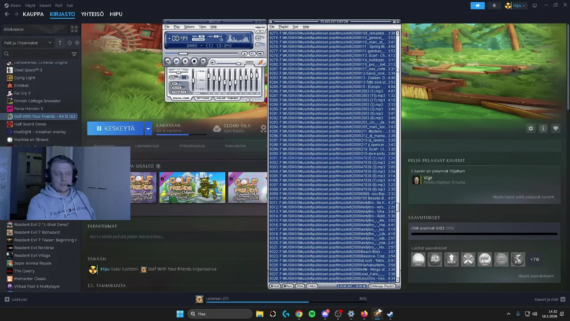570x321 pixels.
Task: Select playlist entry 9301 47838 (1).mp3
Action: 332,158
